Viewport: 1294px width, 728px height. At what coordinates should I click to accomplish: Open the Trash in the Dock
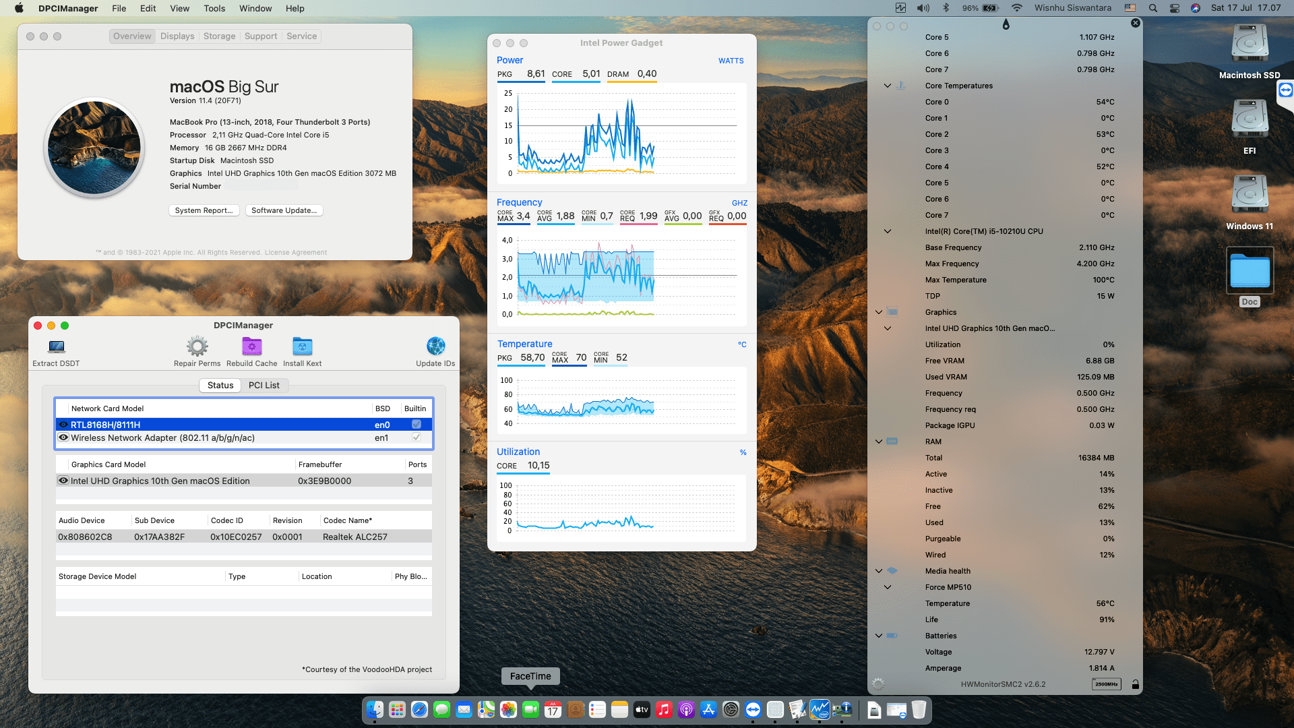[919, 710]
